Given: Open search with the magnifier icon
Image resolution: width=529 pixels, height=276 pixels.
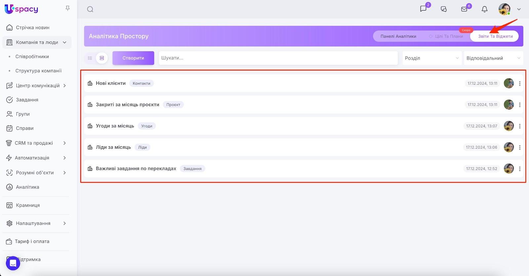Looking at the screenshot, I should (90, 9).
